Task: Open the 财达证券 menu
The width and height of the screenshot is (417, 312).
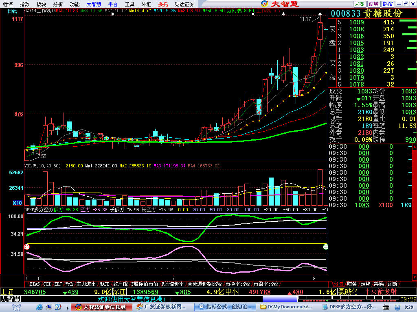Action: point(184,4)
